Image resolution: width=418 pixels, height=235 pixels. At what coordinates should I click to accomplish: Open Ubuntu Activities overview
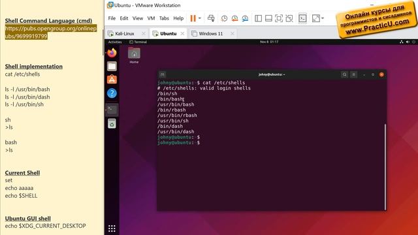[115, 42]
